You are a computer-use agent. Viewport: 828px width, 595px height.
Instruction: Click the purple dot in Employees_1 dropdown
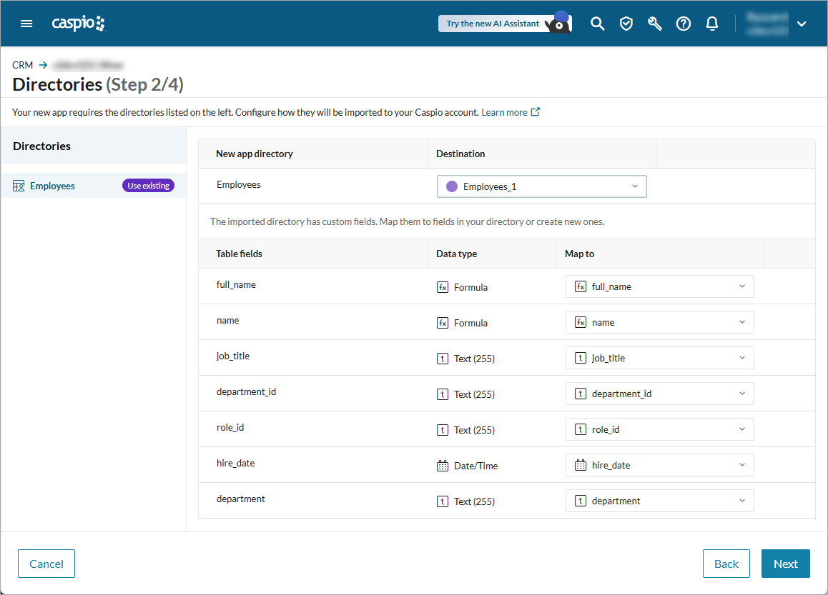pyautogui.click(x=450, y=186)
